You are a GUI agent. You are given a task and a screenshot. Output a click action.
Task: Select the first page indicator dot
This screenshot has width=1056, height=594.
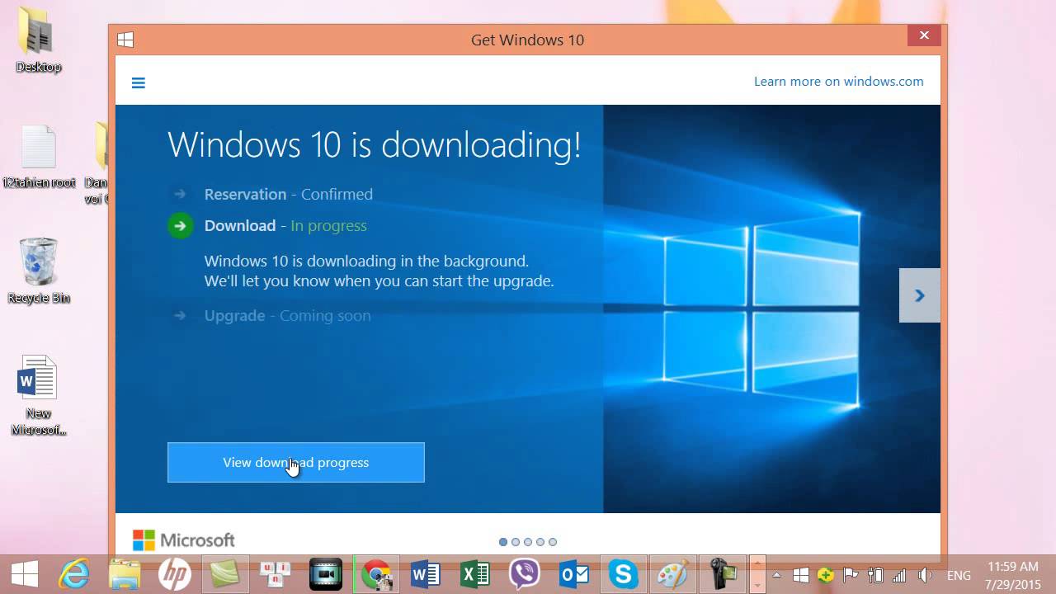tap(503, 542)
